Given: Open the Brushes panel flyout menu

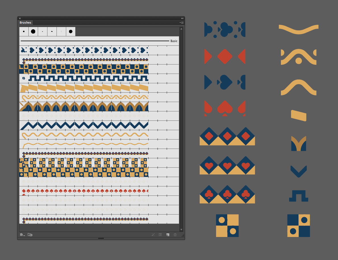Looking at the screenshot, I should coord(181,22).
